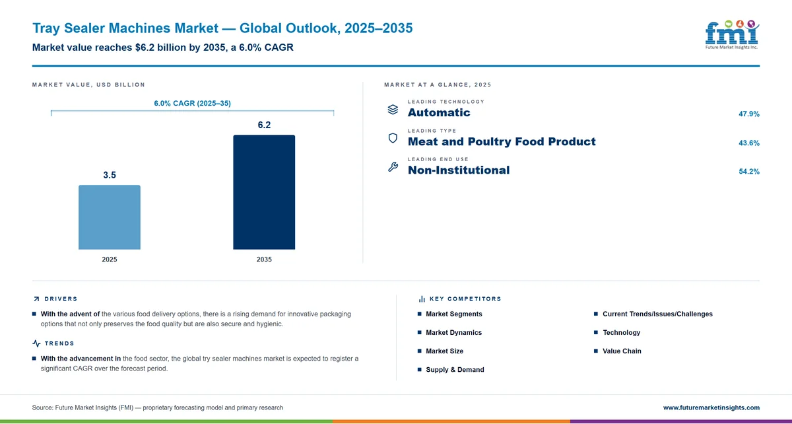Click the 3.5 value above the 2025 bar
The height and width of the screenshot is (424, 792).
coord(110,175)
